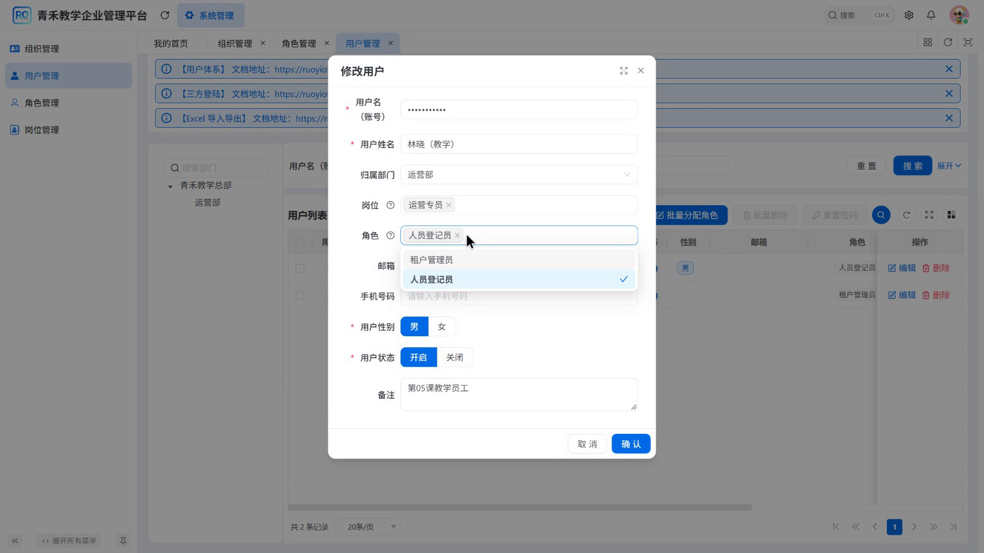Image resolution: width=984 pixels, height=553 pixels.
Task: Open the 归属部门 dropdown
Action: pyautogui.click(x=519, y=175)
